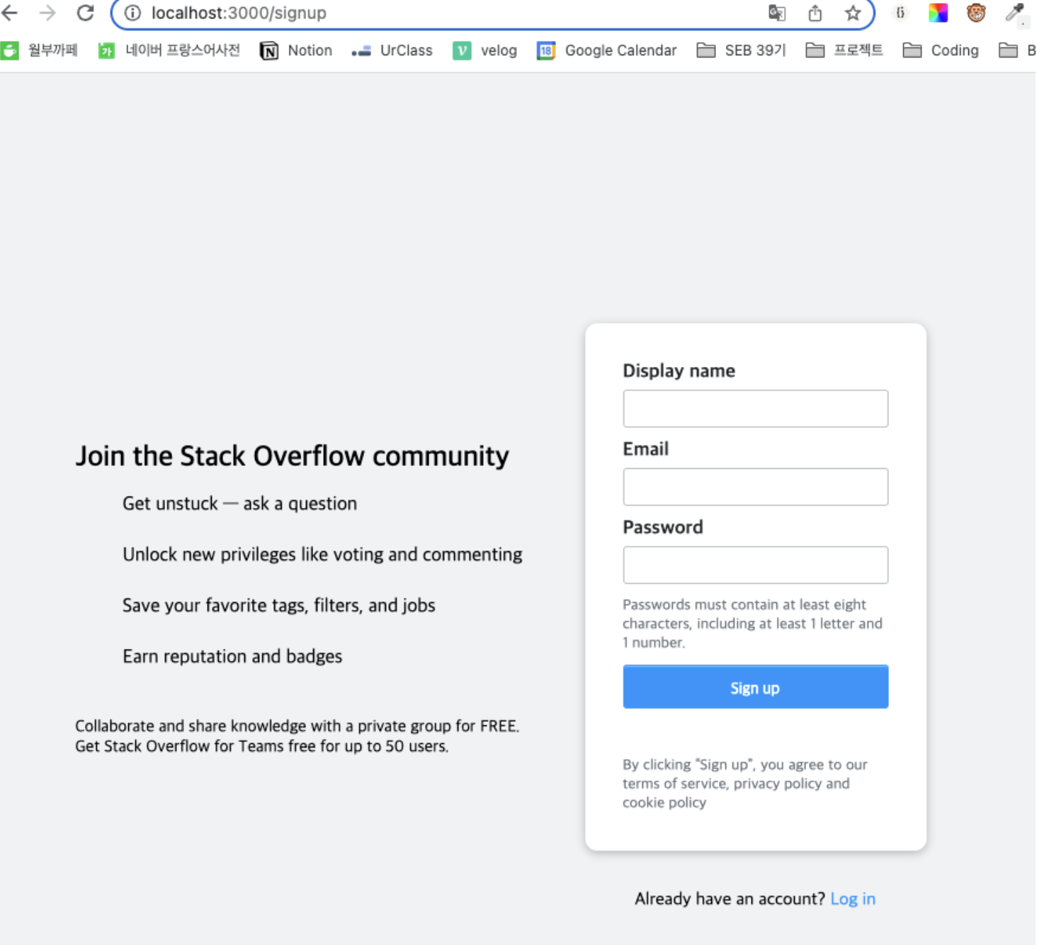
Task: Open the Notion bookmark
Action: (x=296, y=50)
